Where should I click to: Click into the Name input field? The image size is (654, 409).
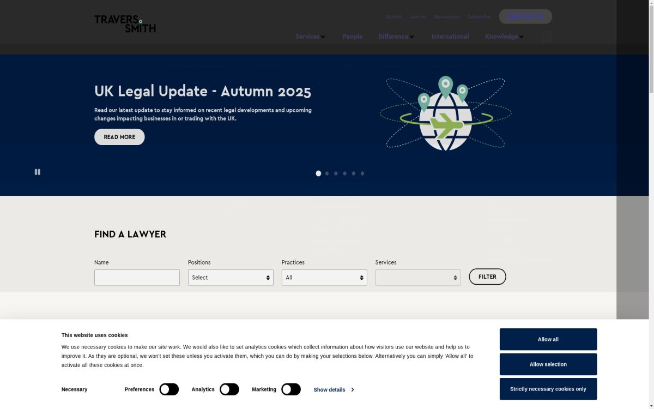click(137, 278)
